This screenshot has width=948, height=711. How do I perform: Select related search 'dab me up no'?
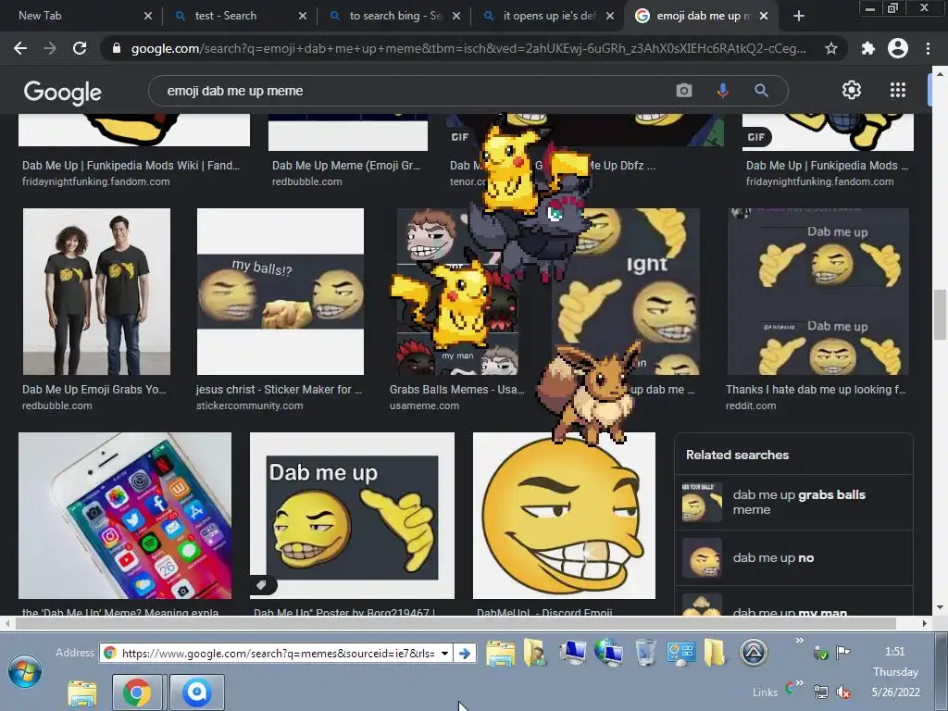tap(793, 557)
